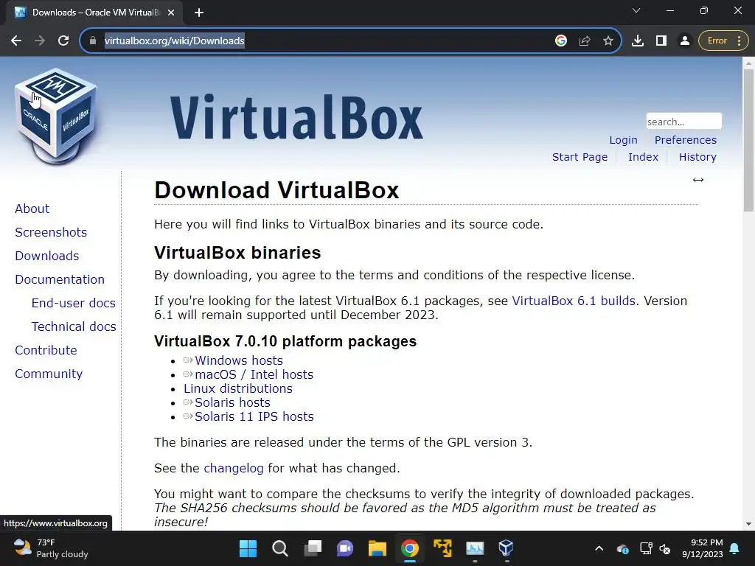Click the network display tray icon
This screenshot has width=755, height=566.
click(x=646, y=548)
